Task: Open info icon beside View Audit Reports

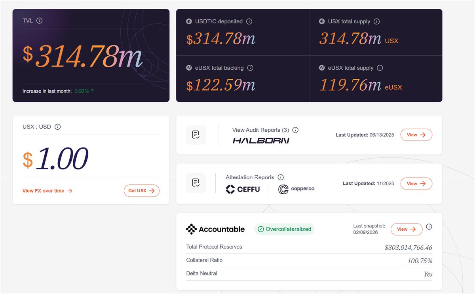Action: pos(295,130)
